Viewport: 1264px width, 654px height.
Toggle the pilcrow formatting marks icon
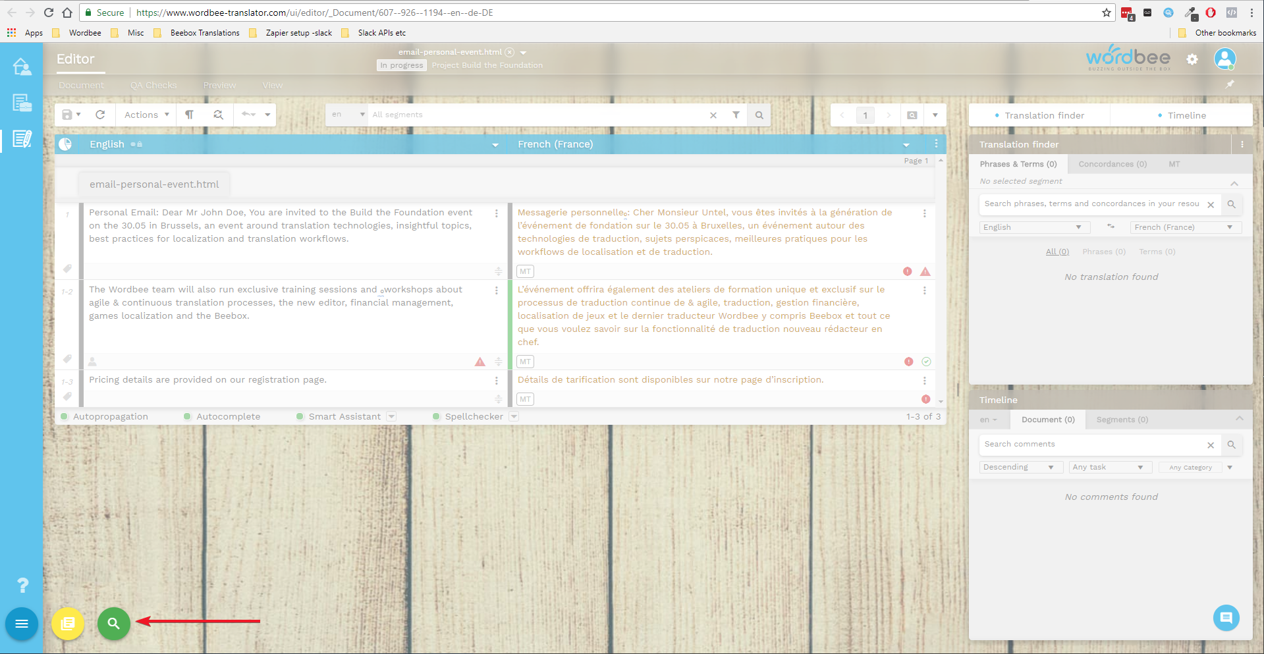pos(190,115)
